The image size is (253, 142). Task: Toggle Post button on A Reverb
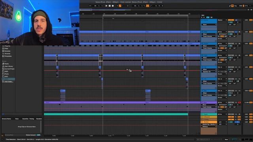pyautogui.click(x=239, y=117)
